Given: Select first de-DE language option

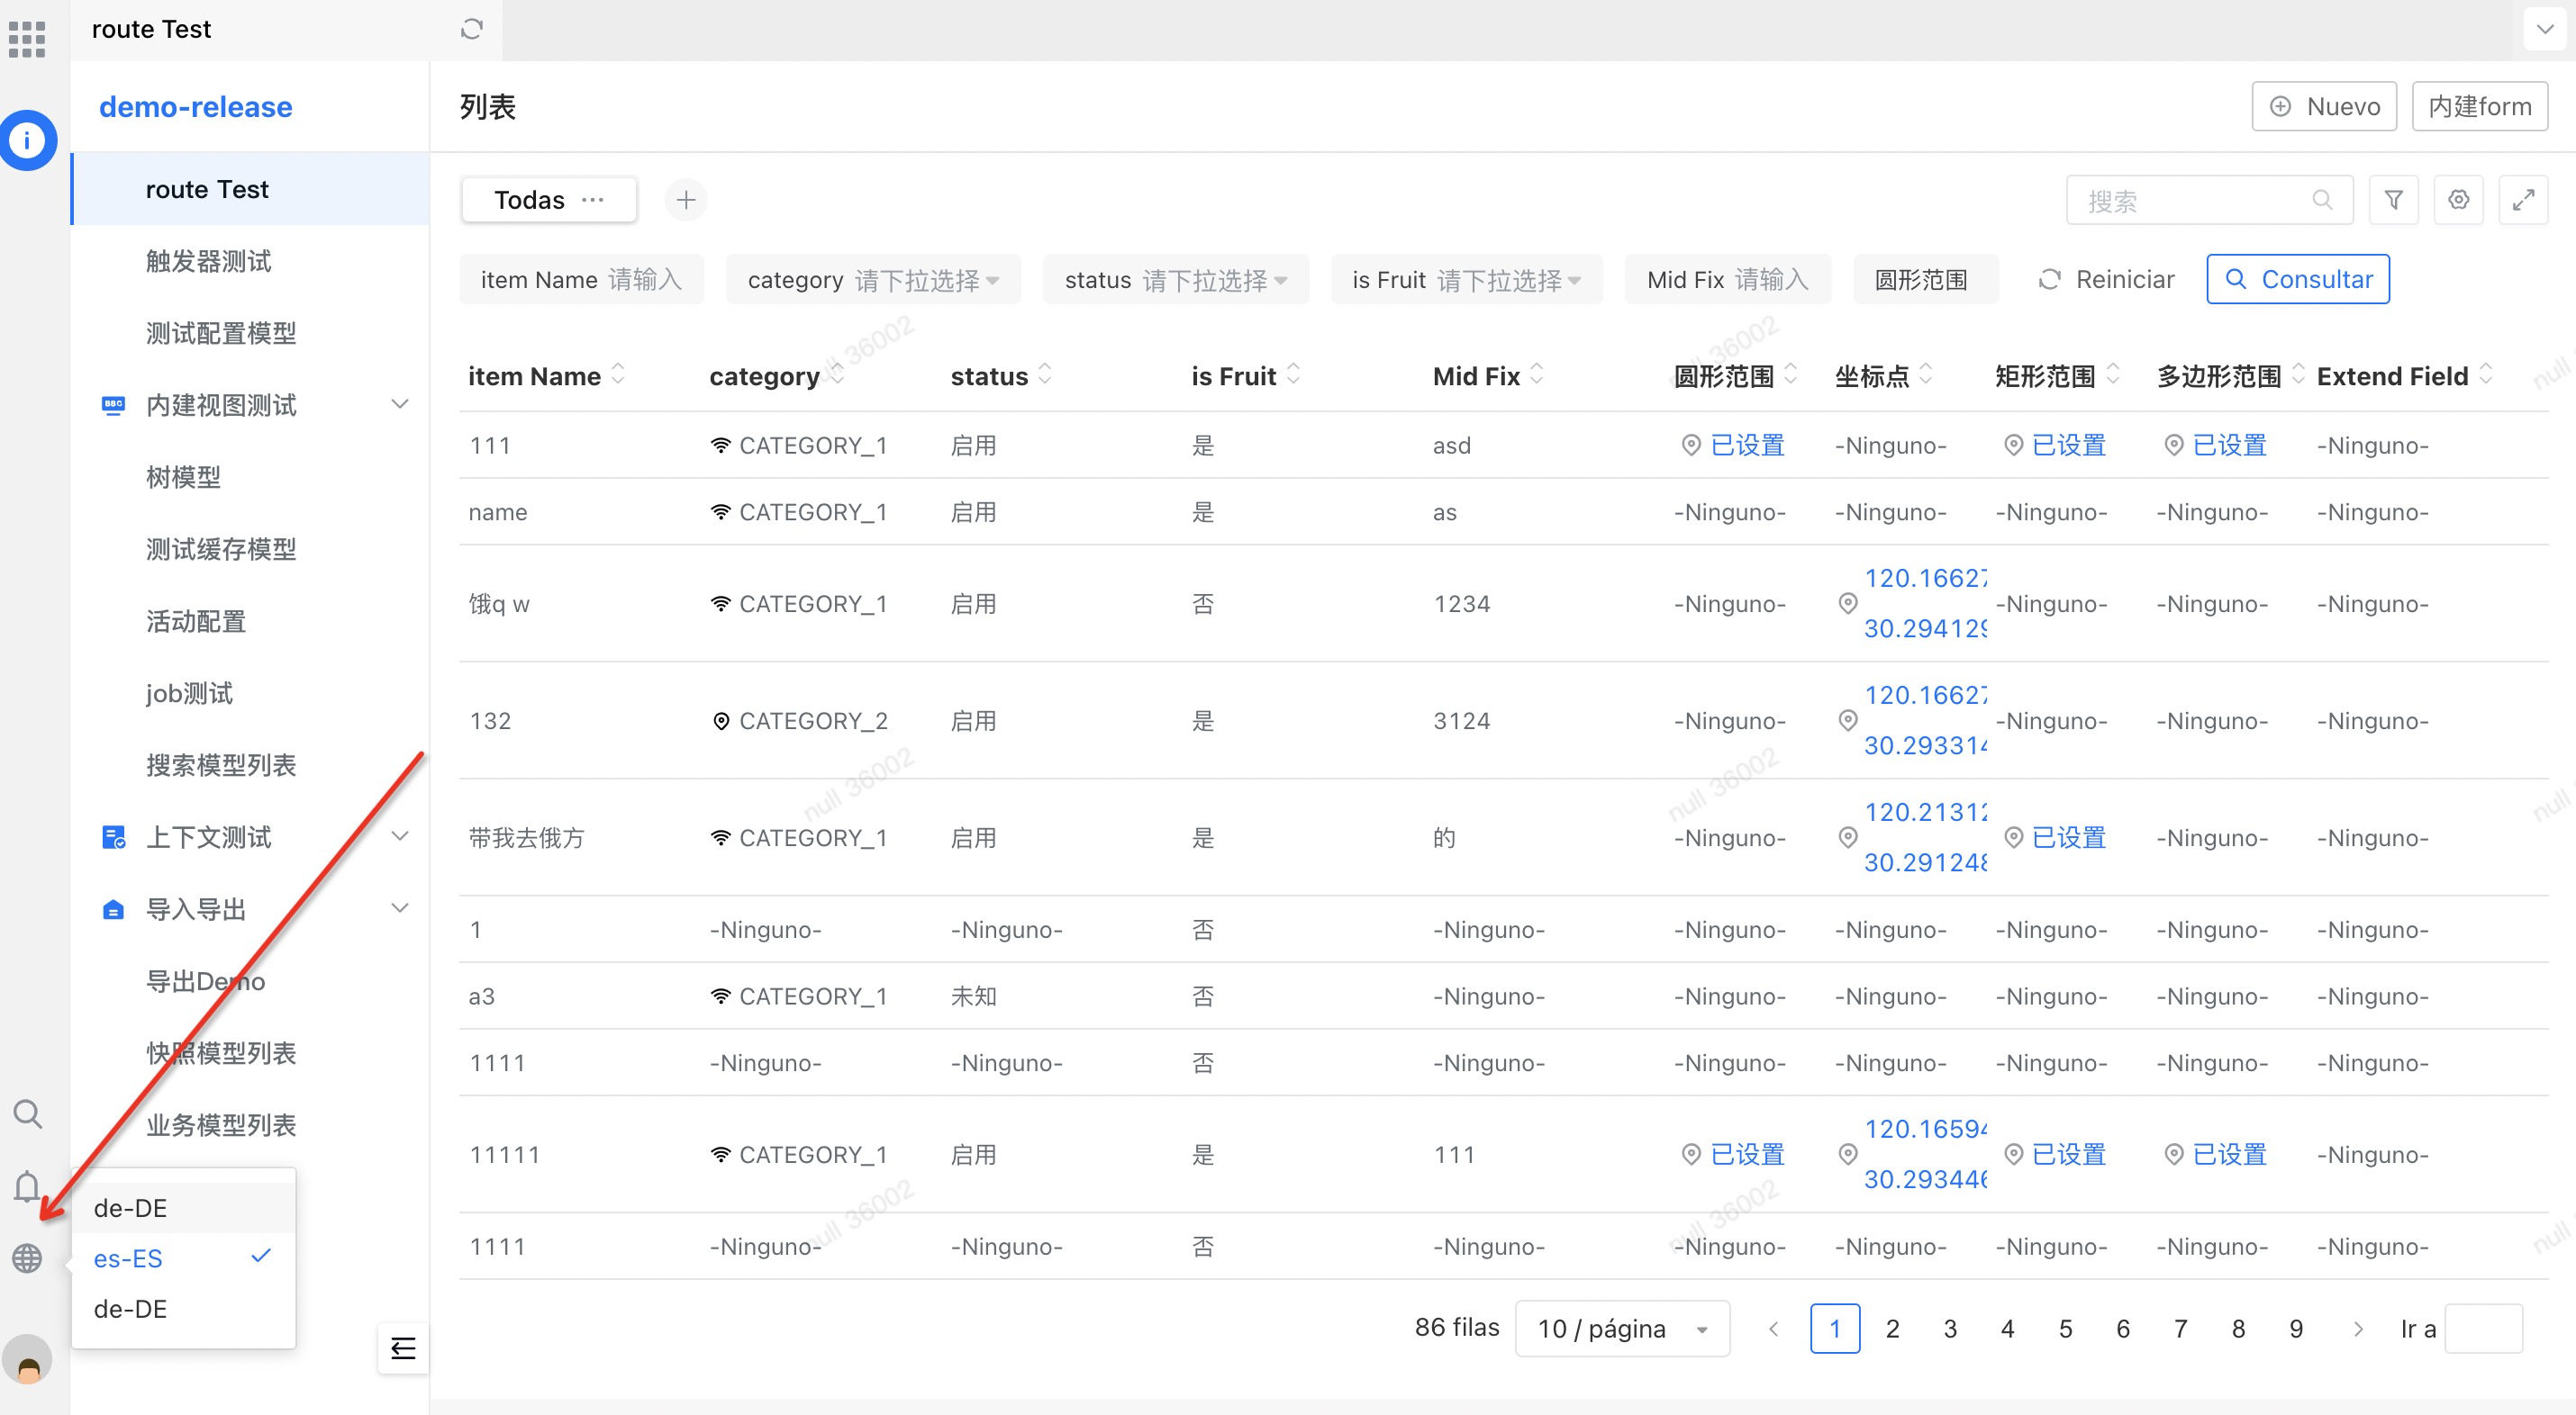Looking at the screenshot, I should [x=184, y=1207].
